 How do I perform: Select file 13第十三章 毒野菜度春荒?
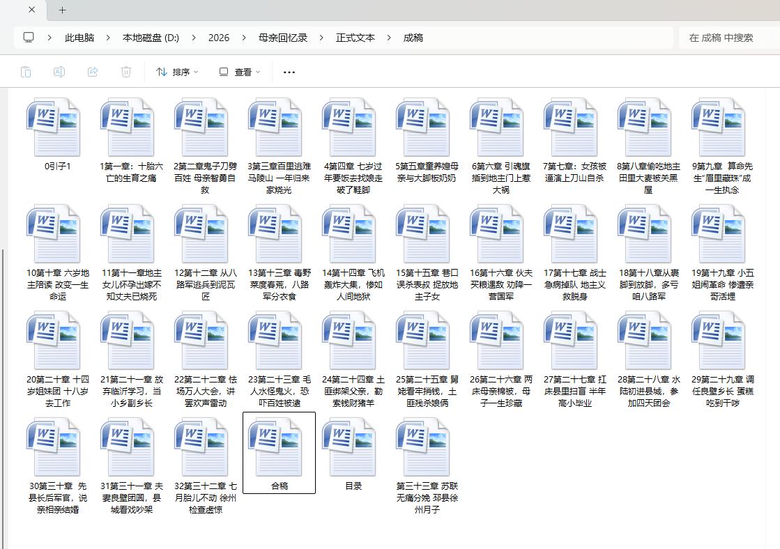click(279, 253)
